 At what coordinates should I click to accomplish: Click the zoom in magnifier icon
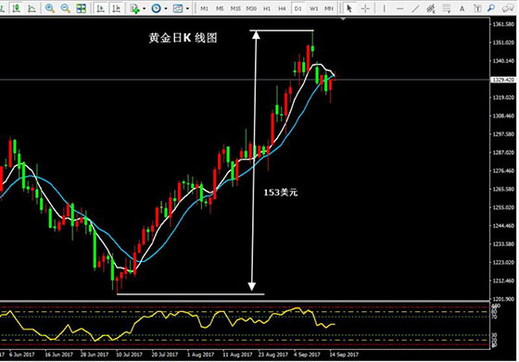coord(50,8)
